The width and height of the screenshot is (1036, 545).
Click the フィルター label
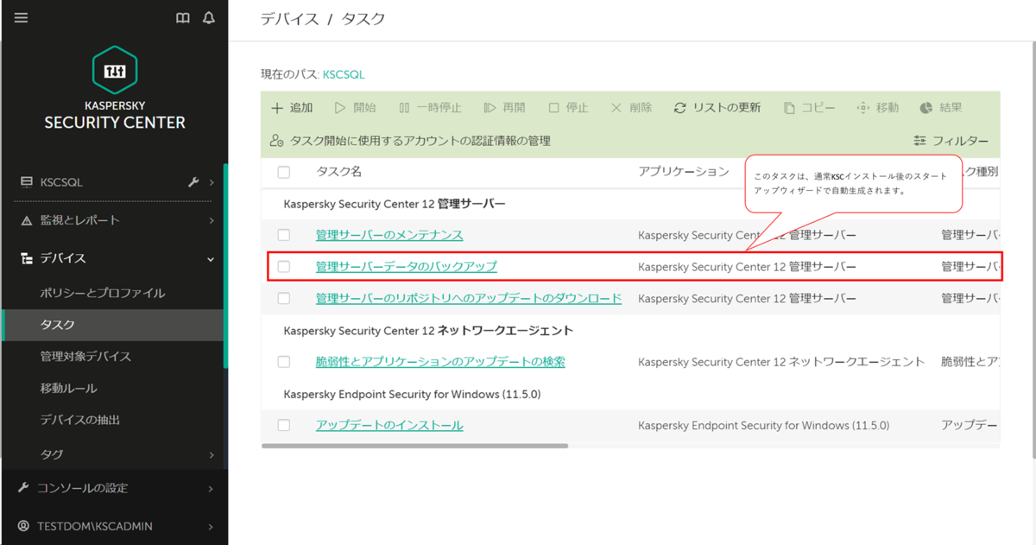961,141
